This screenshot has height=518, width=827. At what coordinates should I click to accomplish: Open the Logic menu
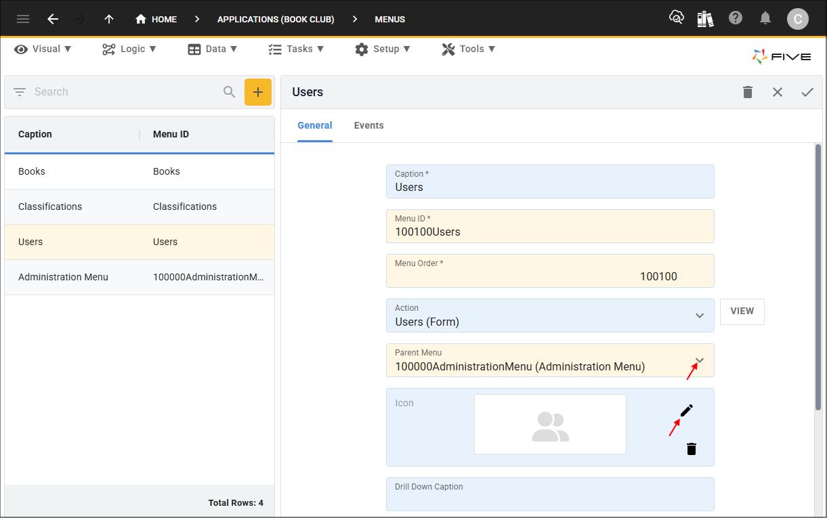point(129,49)
